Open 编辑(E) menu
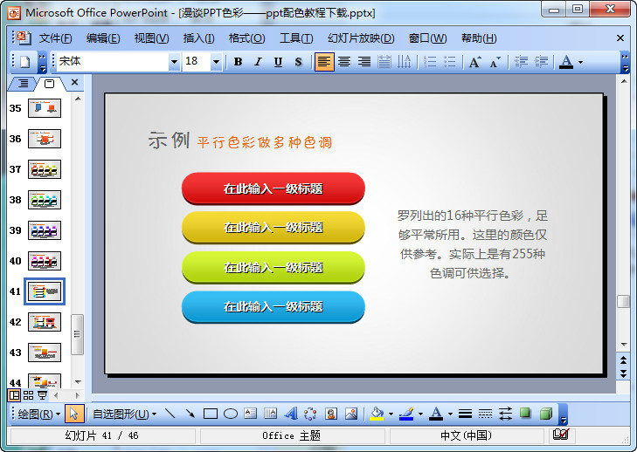Image resolution: width=637 pixels, height=452 pixels. tap(103, 38)
